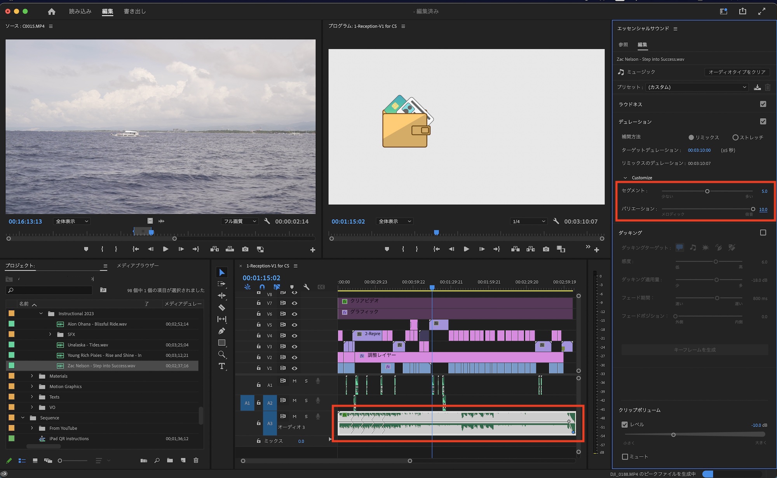Check the ミュート checkbox
777x478 pixels.
625,457
